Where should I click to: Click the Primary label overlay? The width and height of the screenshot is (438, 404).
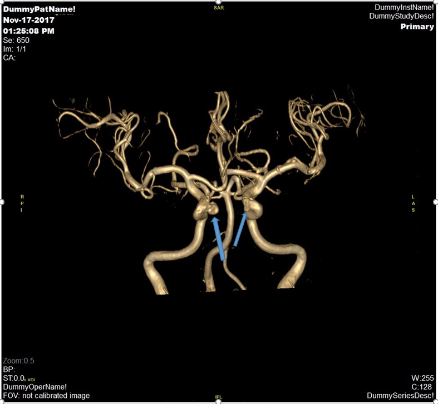click(417, 27)
